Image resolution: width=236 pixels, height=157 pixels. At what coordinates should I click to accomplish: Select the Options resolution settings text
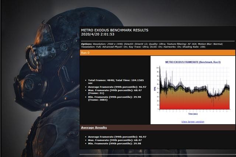[152, 45]
